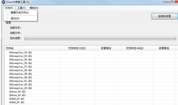Minimize the DirectX repair tool window
Image resolution: width=178 pixels, height=105 pixels.
(x=166, y=1)
